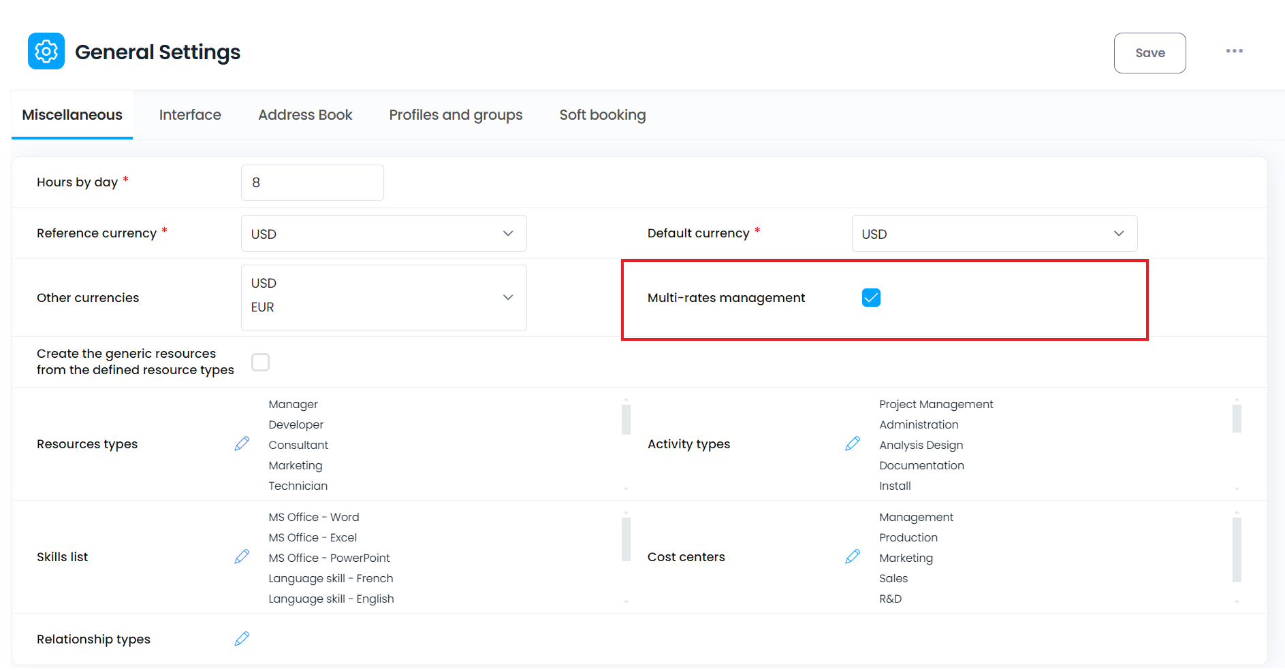Click EUR in Other currencies
Viewport: 1285px width, 670px height.
coord(262,307)
